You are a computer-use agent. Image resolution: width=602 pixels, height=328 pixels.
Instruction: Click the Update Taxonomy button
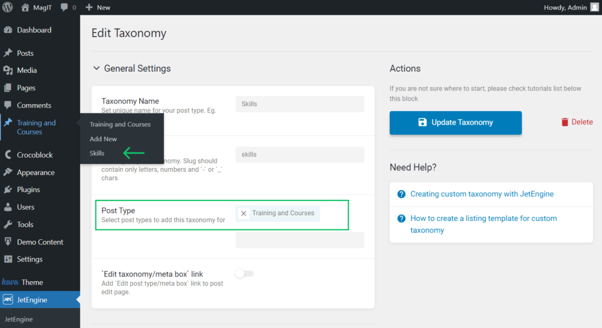point(456,122)
